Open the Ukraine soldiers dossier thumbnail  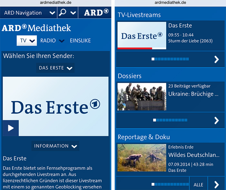pyautogui.click(x=142, y=97)
